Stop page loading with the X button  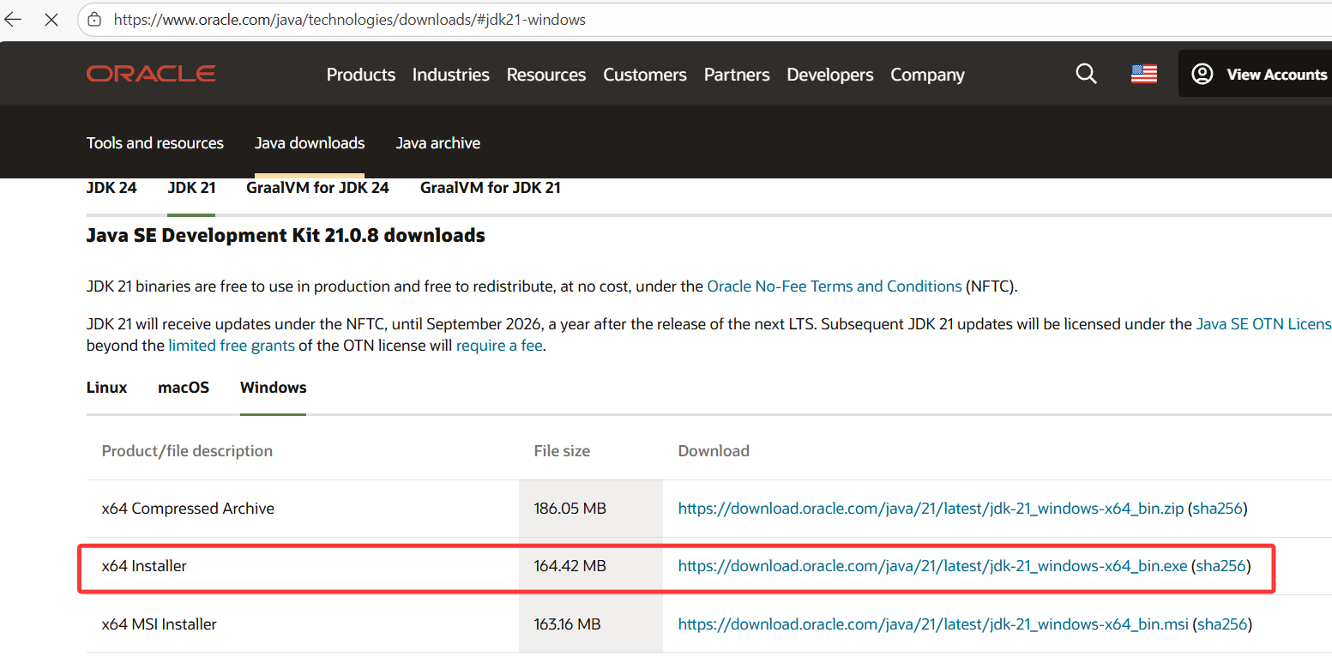point(51,19)
